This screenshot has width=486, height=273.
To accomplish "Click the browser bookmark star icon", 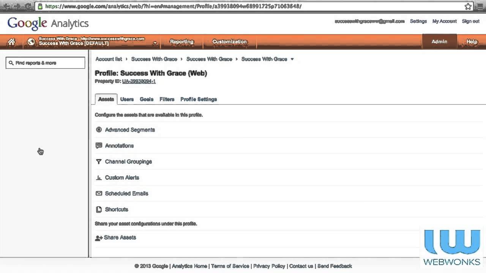I will 468,6.
